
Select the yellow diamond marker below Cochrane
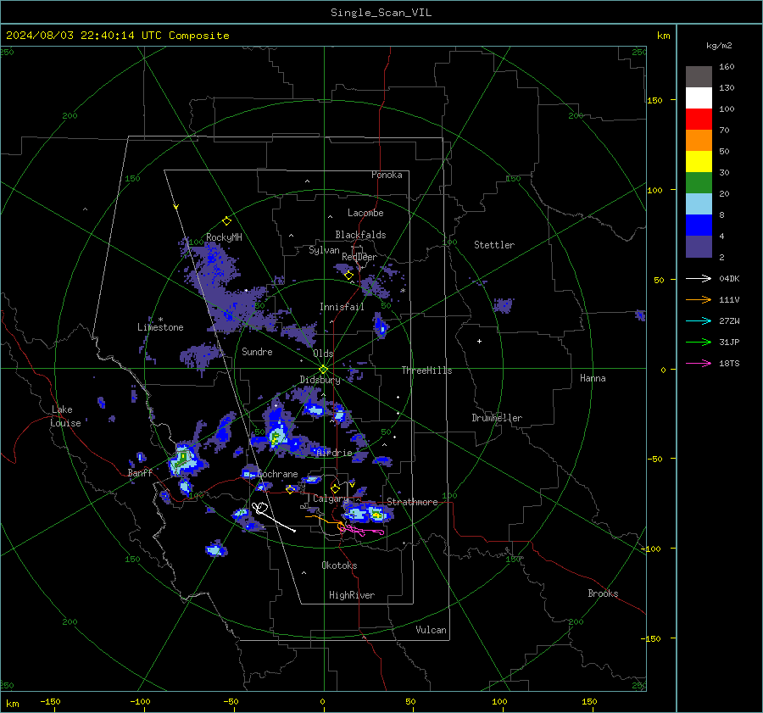[291, 489]
